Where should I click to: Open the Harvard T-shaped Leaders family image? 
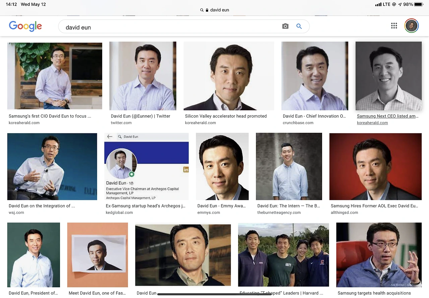tap(284, 255)
